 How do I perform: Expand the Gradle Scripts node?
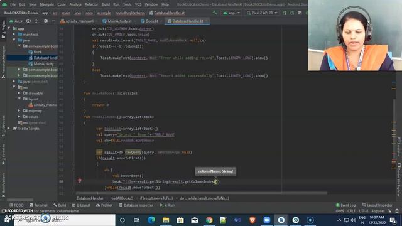pyautogui.click(x=9, y=129)
